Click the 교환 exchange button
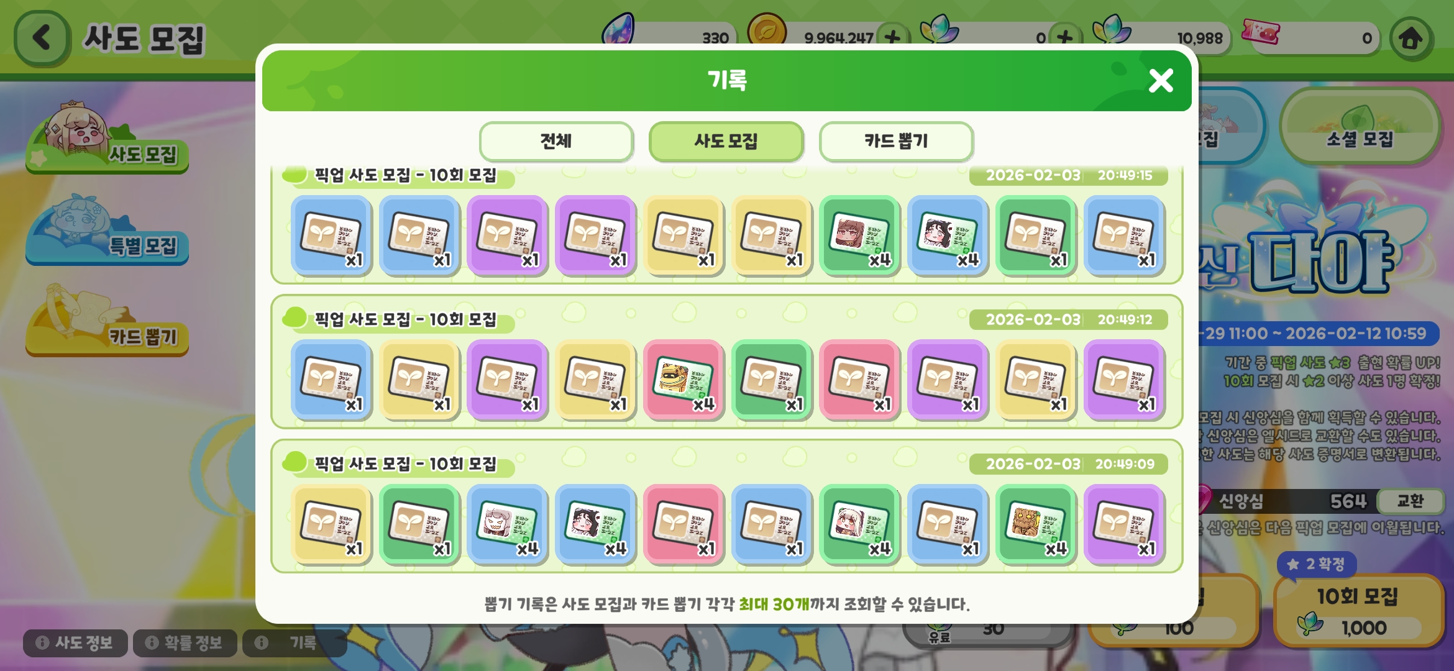The width and height of the screenshot is (1454, 671). pos(1409,501)
